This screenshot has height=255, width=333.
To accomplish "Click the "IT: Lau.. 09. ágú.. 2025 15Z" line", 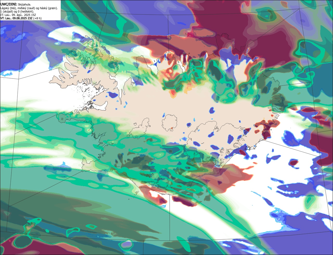I will click(18, 15).
